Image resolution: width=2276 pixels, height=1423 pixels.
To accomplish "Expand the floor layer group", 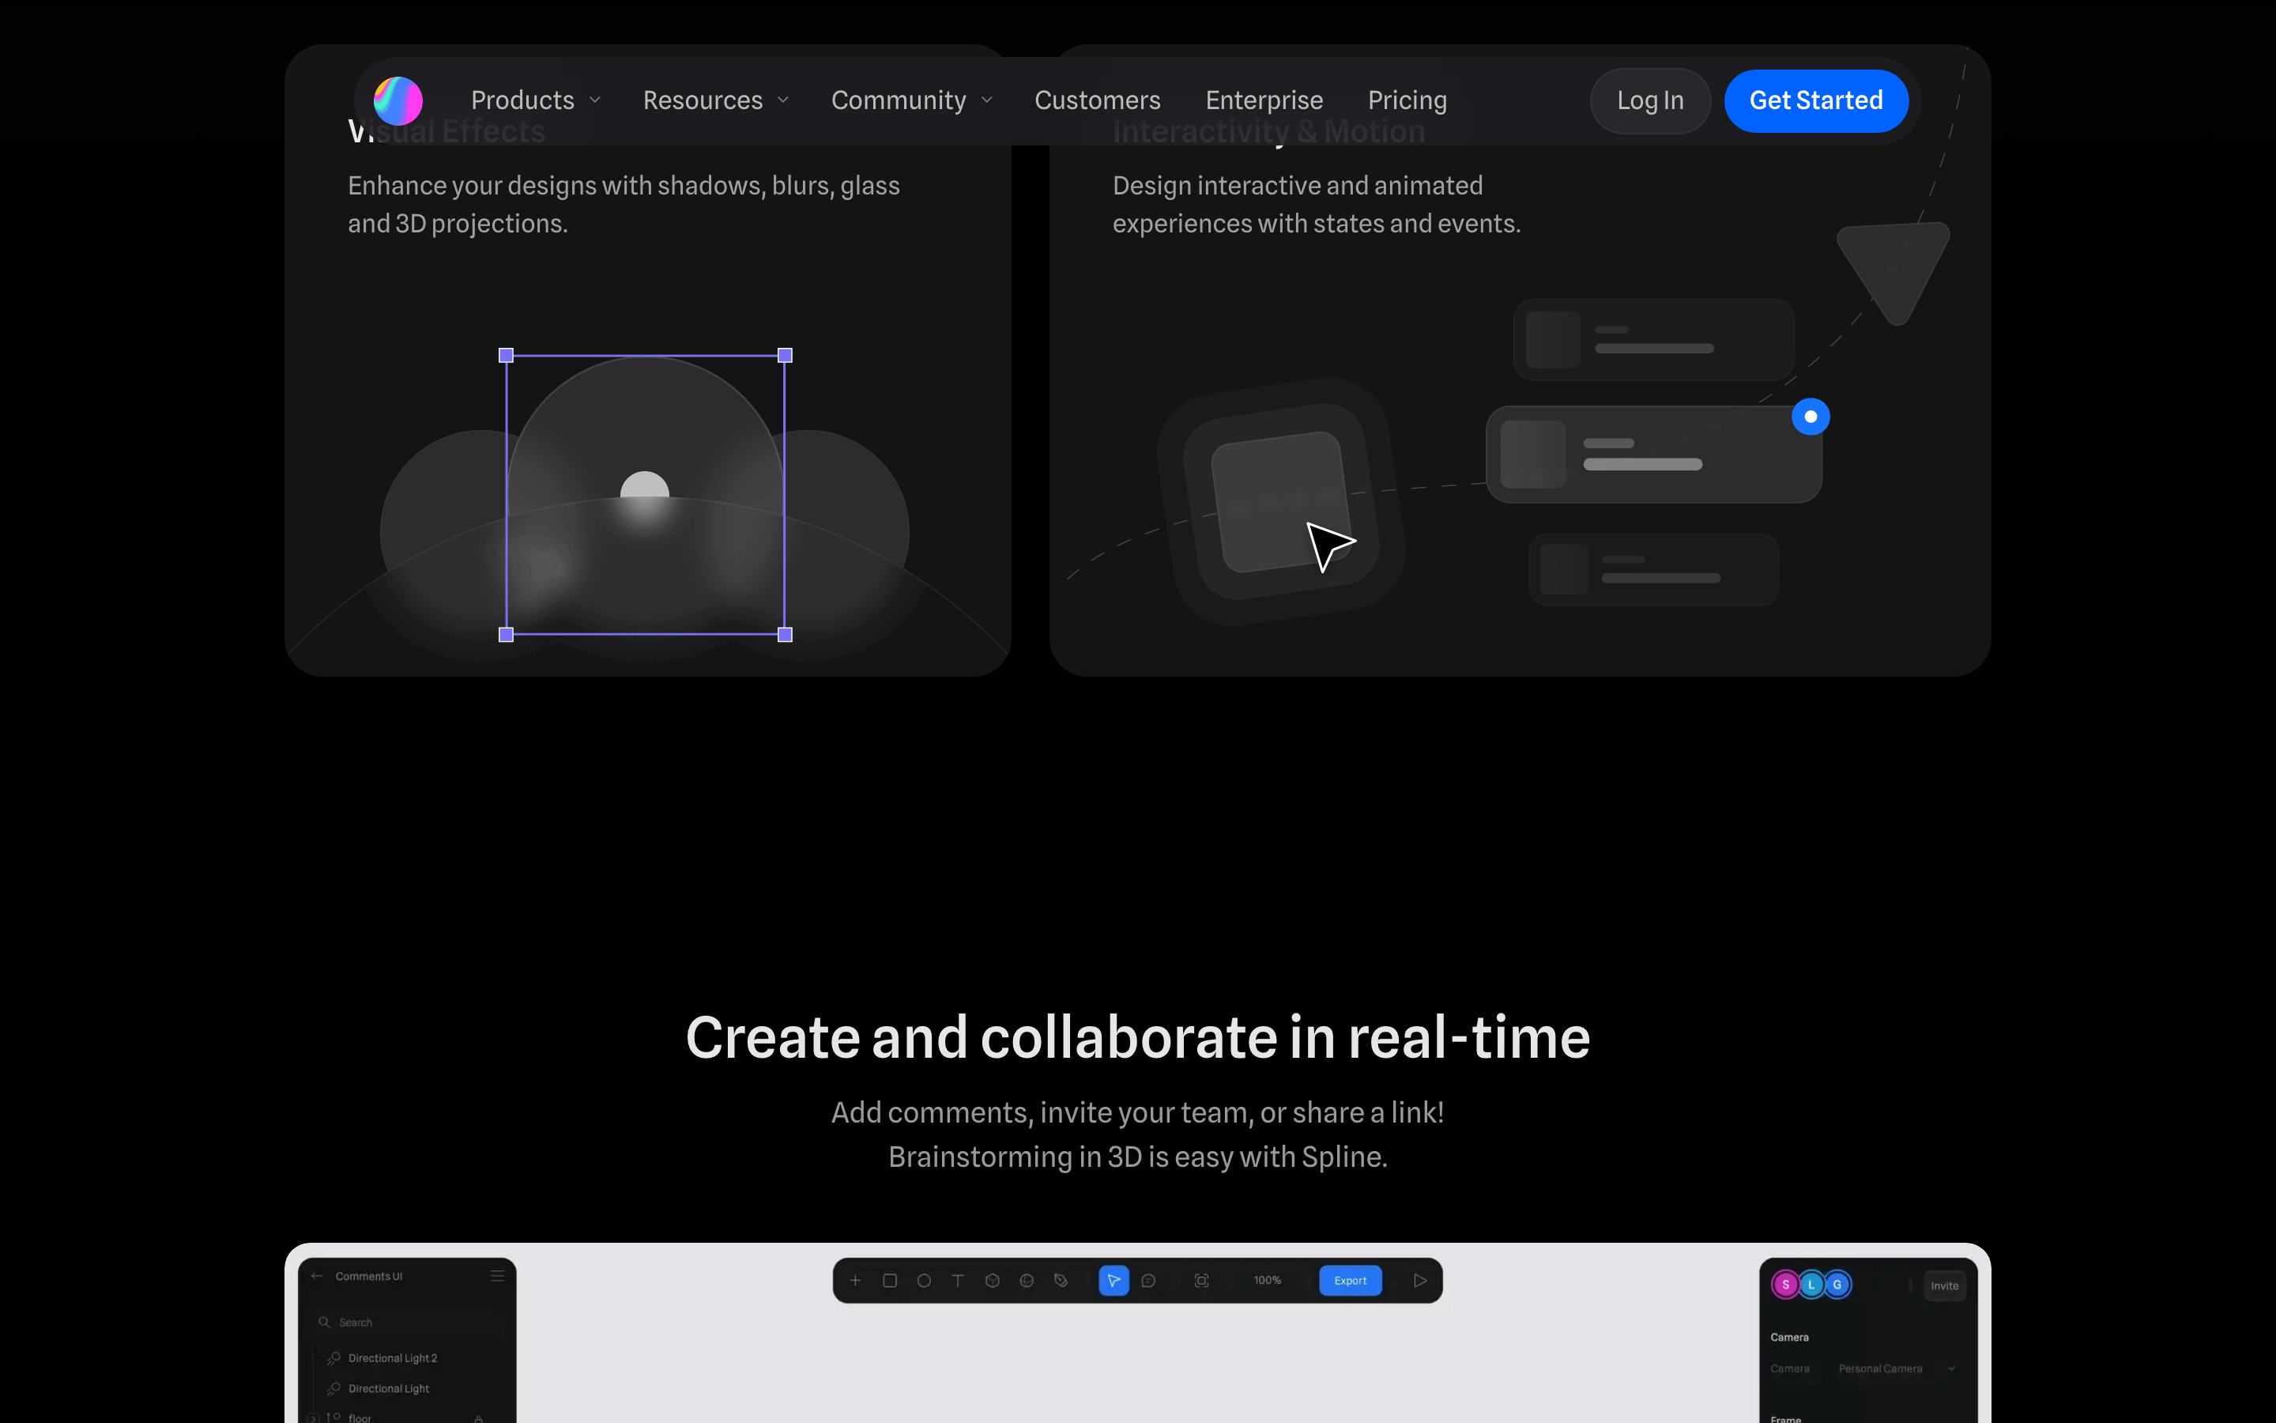I will pos(313,1417).
